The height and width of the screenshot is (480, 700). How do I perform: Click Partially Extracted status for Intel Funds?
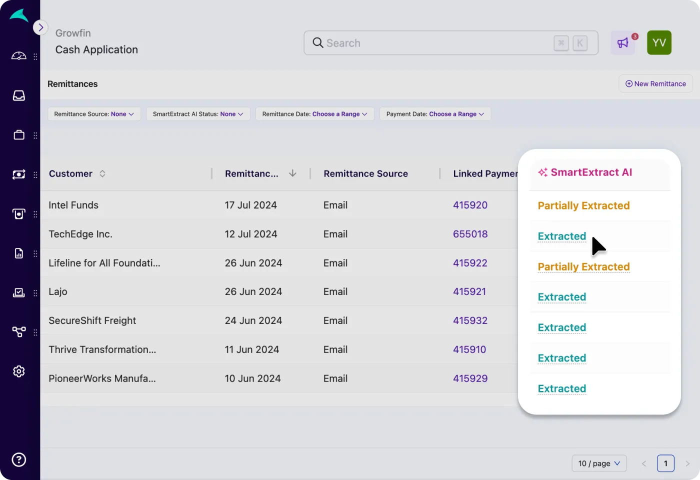583,205
